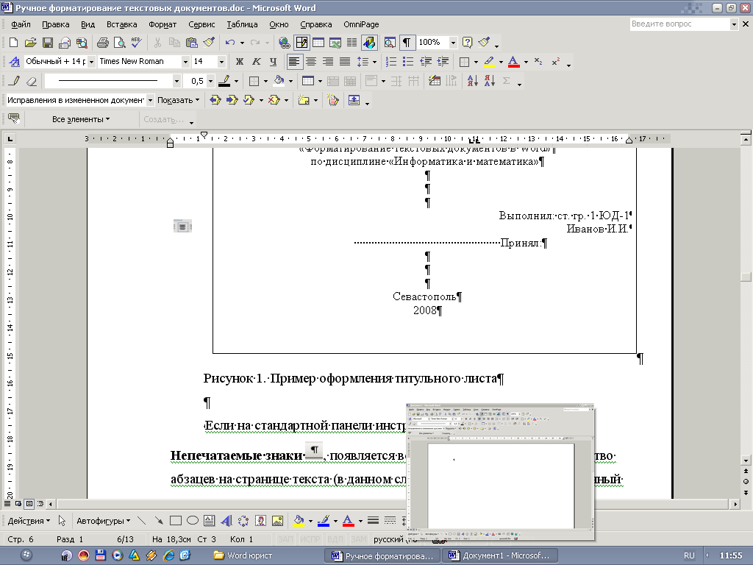Open the Файл menu
Screen dimensions: 753x565
click(21, 24)
